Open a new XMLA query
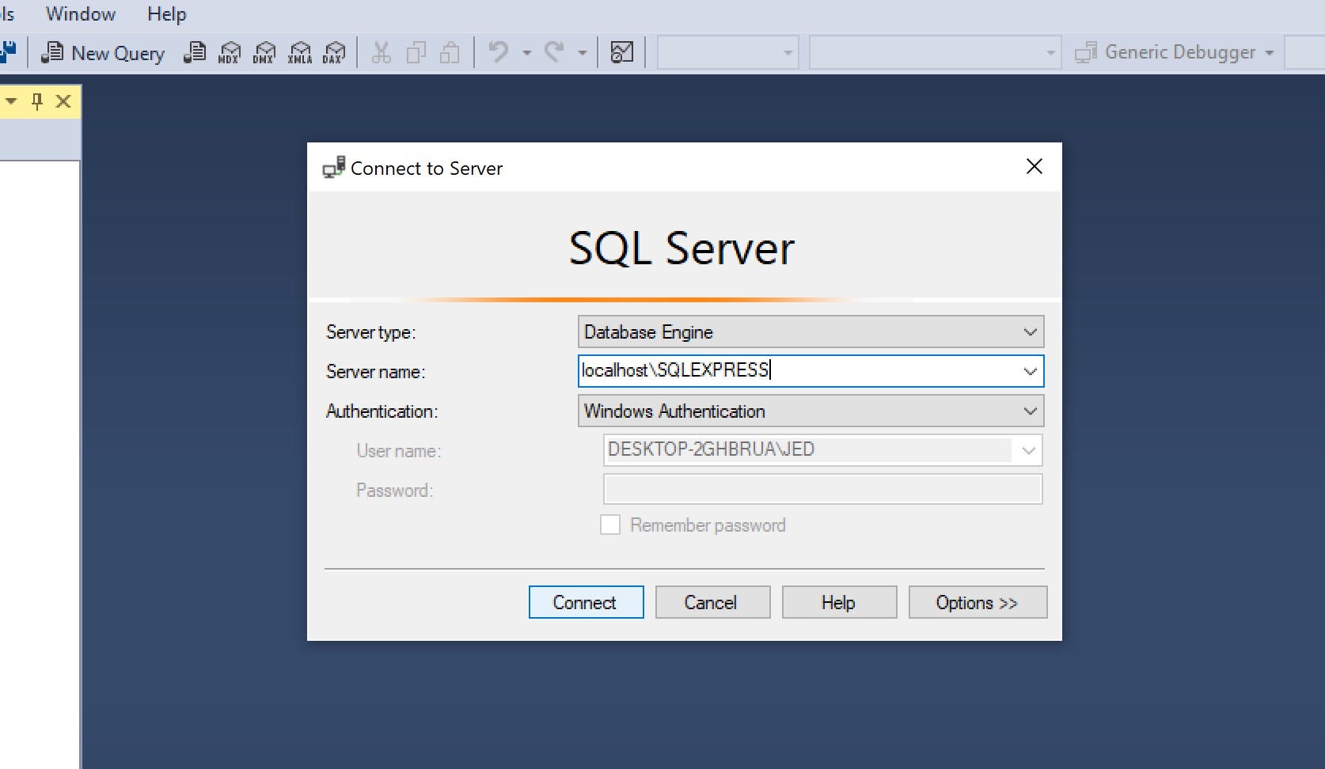1325x769 pixels. (300, 52)
